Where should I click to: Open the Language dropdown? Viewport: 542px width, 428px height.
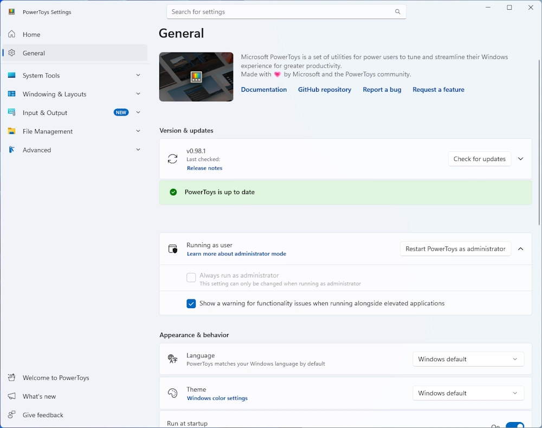pos(468,359)
